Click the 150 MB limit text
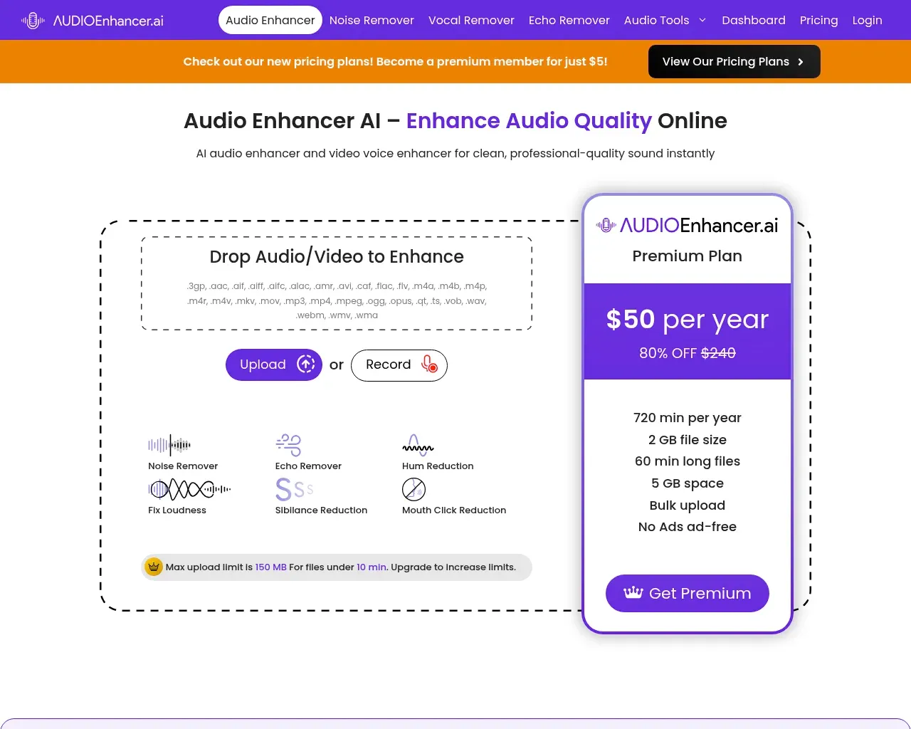The height and width of the screenshot is (729, 911). pos(271,567)
